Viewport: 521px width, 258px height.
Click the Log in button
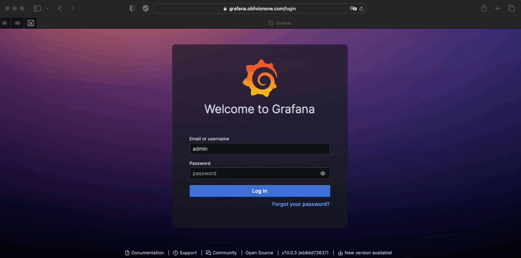[x=260, y=191]
